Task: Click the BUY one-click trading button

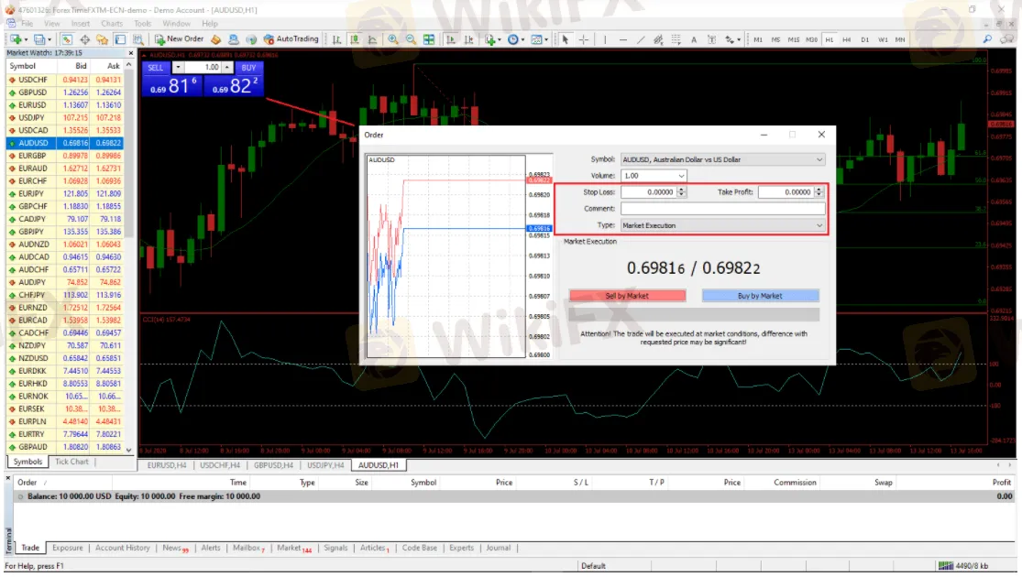Action: click(x=248, y=68)
